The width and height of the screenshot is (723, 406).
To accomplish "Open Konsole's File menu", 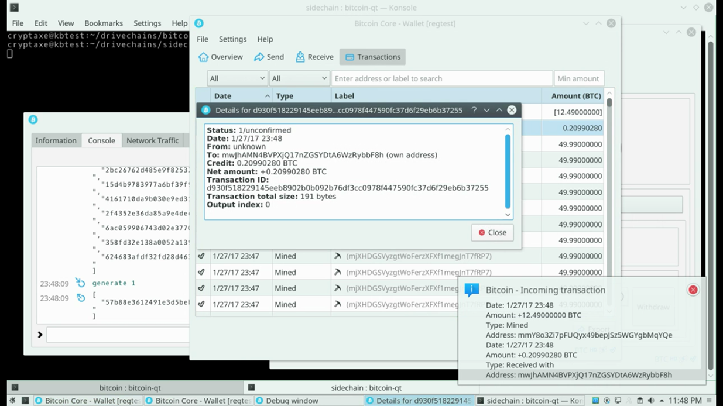I will click(18, 23).
